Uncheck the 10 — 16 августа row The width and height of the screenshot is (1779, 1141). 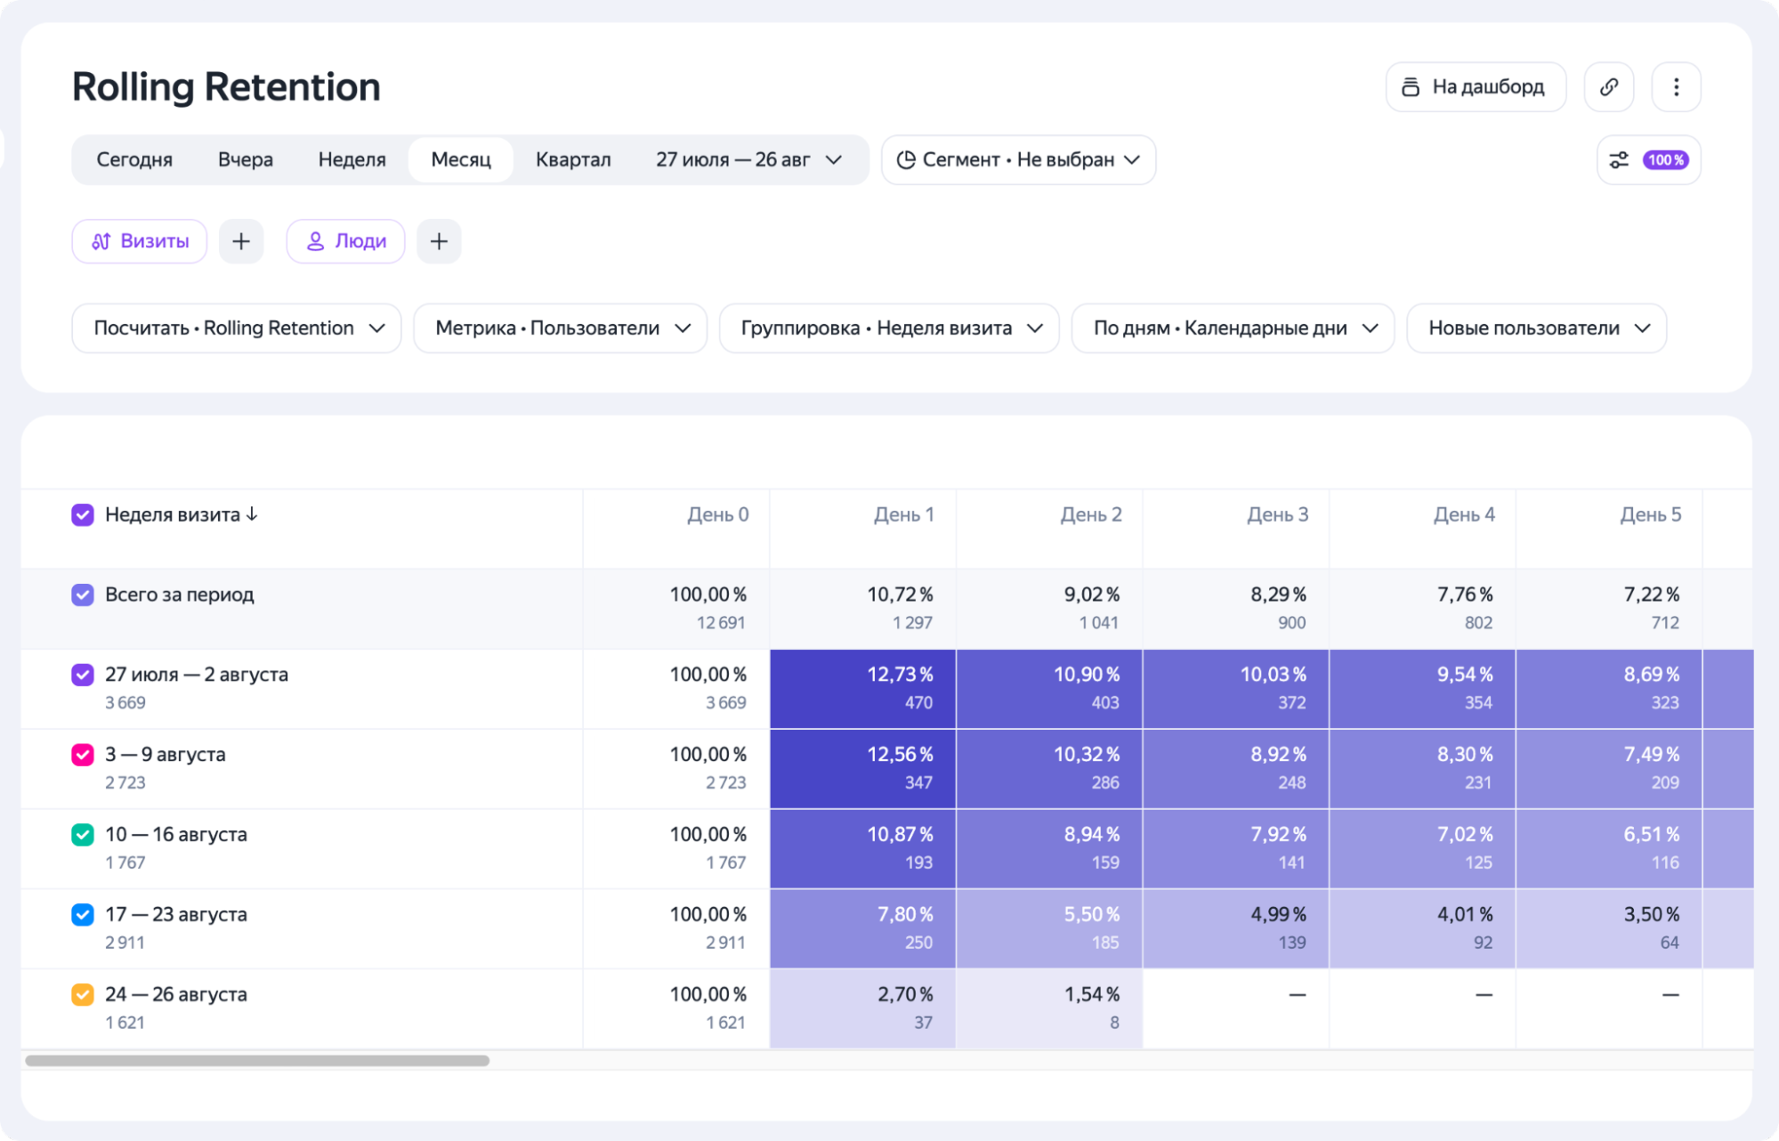coord(83,835)
